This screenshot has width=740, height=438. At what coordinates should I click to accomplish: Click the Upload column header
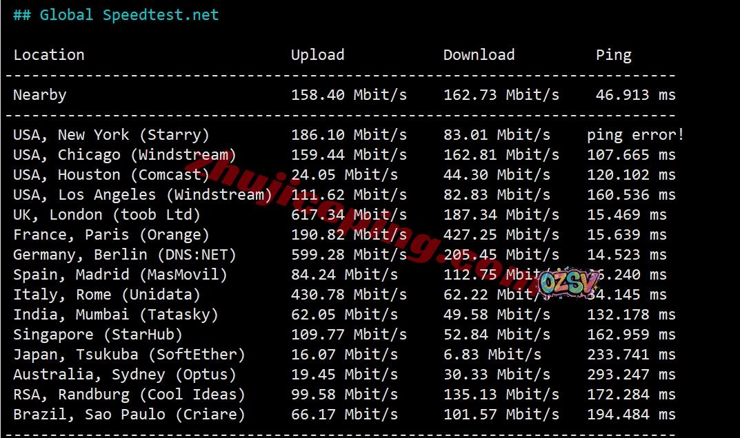(x=318, y=56)
